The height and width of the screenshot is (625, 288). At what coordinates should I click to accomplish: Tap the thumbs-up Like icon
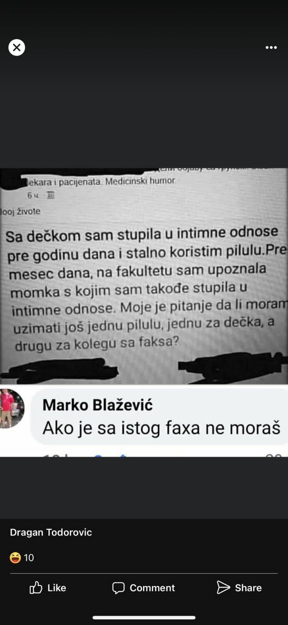36,587
